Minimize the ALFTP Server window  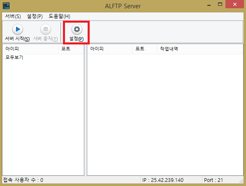coord(209,5)
